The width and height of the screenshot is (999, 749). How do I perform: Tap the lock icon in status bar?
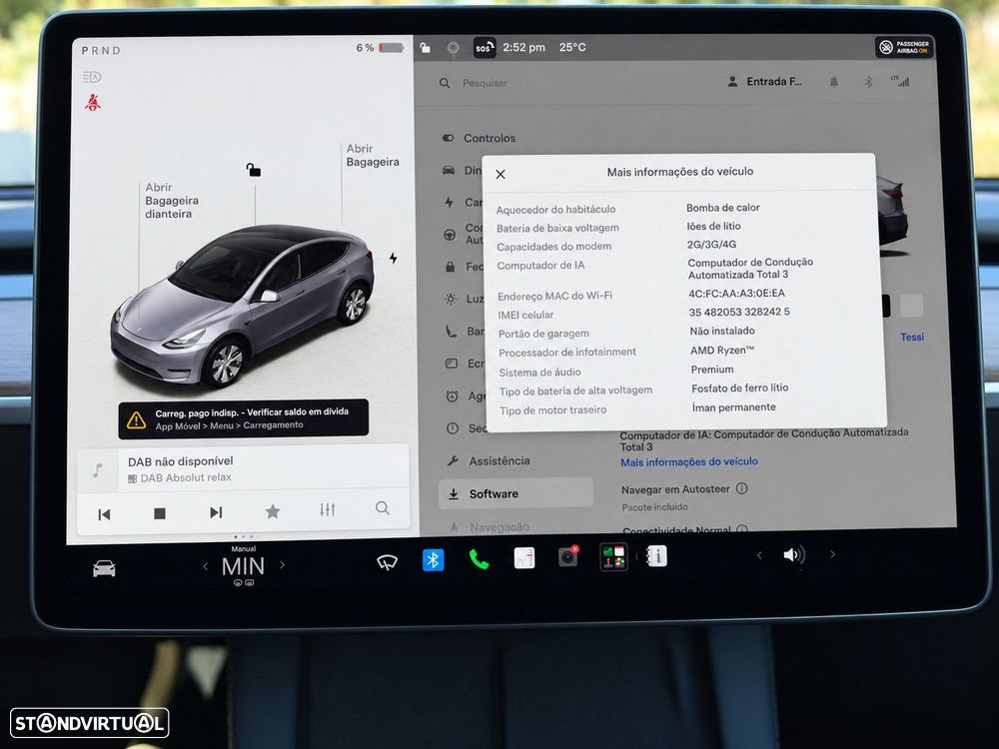point(425,48)
